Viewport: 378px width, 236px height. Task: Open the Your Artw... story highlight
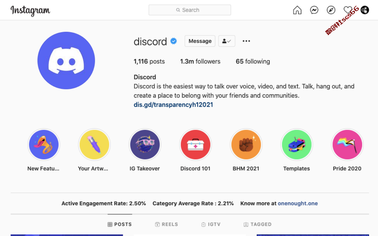pos(94,145)
